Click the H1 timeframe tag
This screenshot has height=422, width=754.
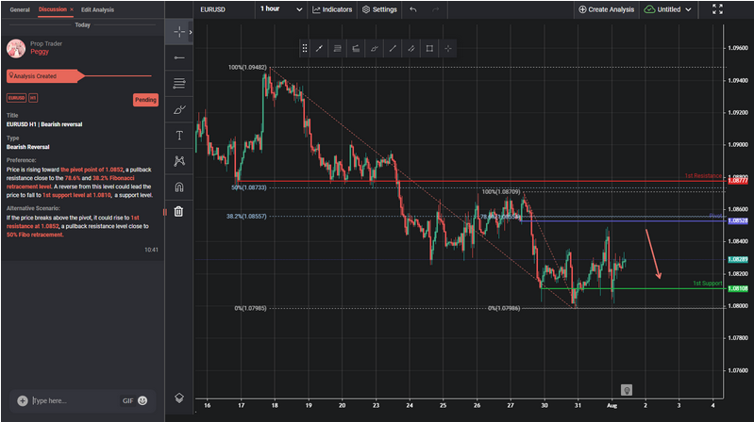33,98
